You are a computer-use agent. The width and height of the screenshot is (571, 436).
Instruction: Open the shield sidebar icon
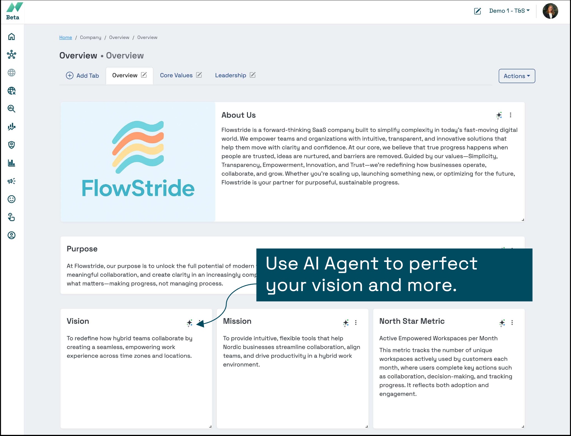pyautogui.click(x=11, y=145)
